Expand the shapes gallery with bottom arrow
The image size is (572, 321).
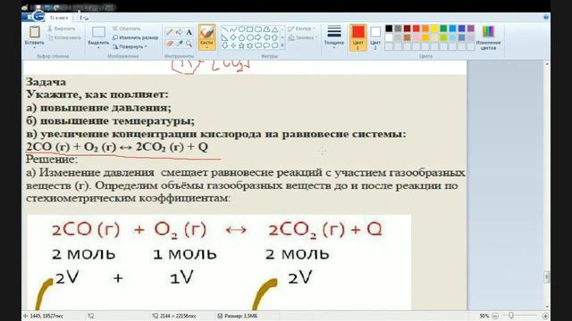pyautogui.click(x=282, y=45)
